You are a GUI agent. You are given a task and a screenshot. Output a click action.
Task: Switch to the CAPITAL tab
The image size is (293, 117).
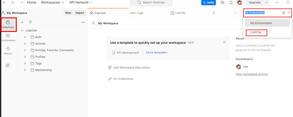click(x=189, y=13)
